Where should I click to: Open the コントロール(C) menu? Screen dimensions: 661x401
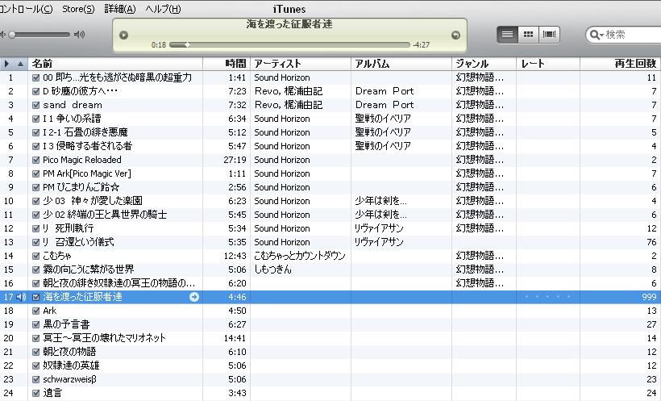point(26,9)
